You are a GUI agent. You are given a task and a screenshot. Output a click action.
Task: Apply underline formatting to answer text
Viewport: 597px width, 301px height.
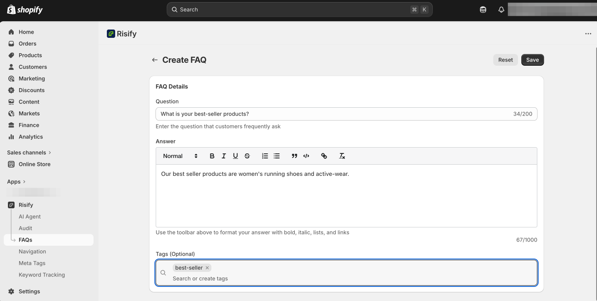click(x=235, y=156)
